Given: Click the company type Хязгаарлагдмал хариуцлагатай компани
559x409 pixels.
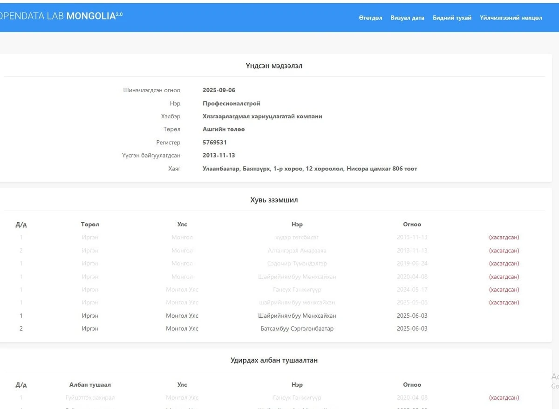Looking at the screenshot, I should click(x=262, y=116).
